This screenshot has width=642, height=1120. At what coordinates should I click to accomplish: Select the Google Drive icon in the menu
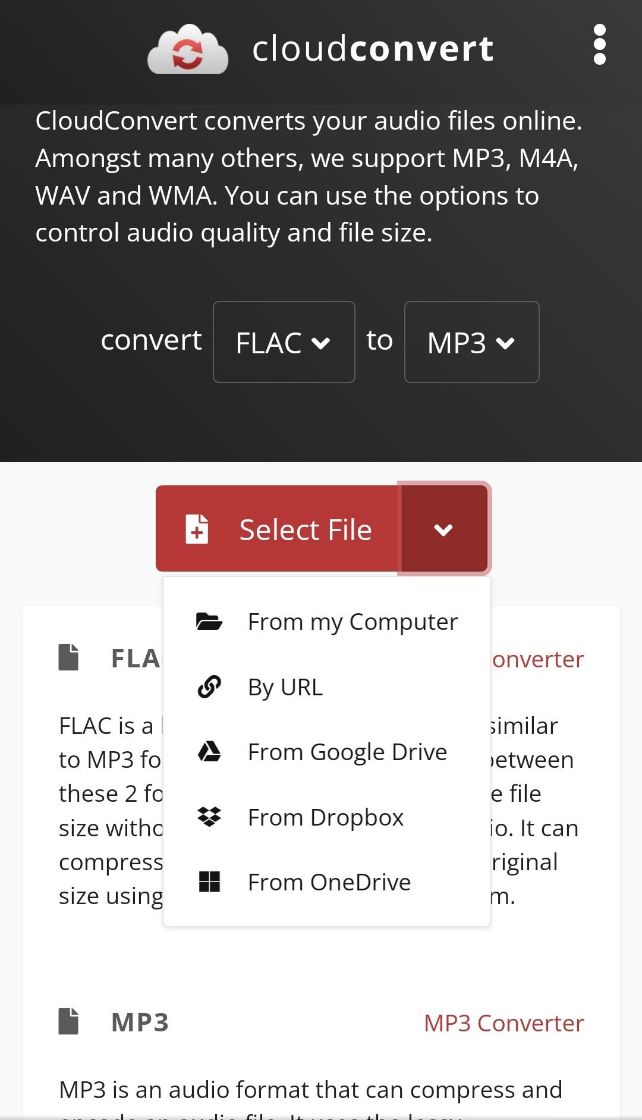click(209, 751)
